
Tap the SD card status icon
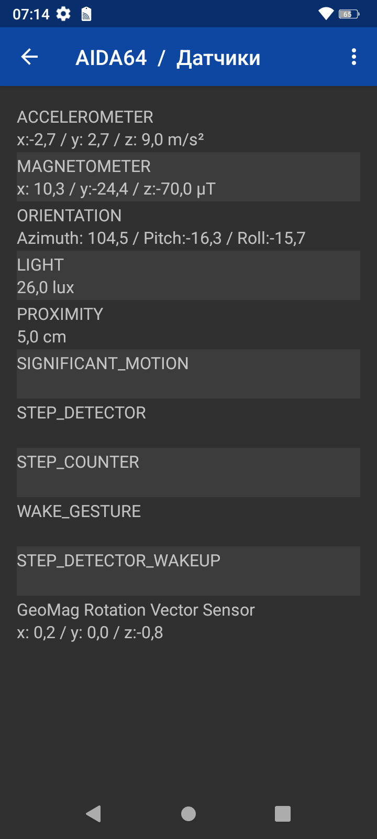click(86, 14)
